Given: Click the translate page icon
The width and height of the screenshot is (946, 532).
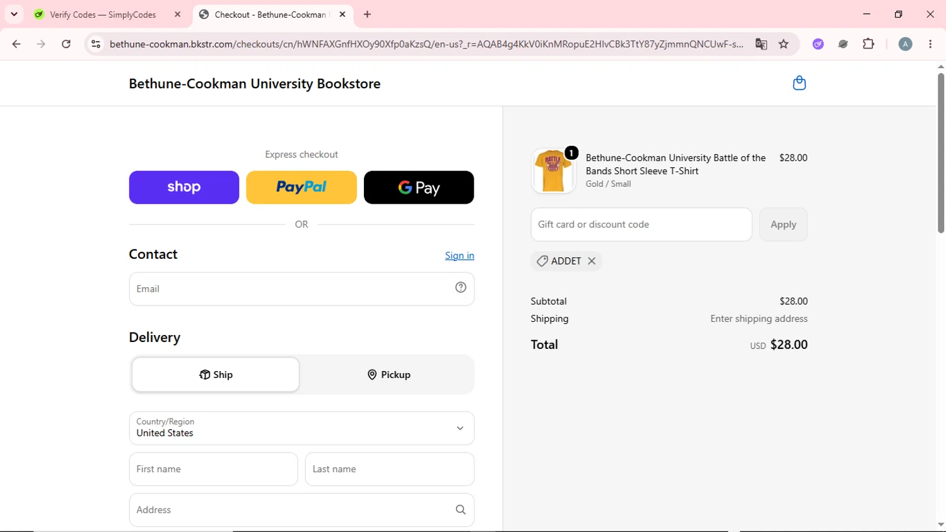Looking at the screenshot, I should click(761, 44).
